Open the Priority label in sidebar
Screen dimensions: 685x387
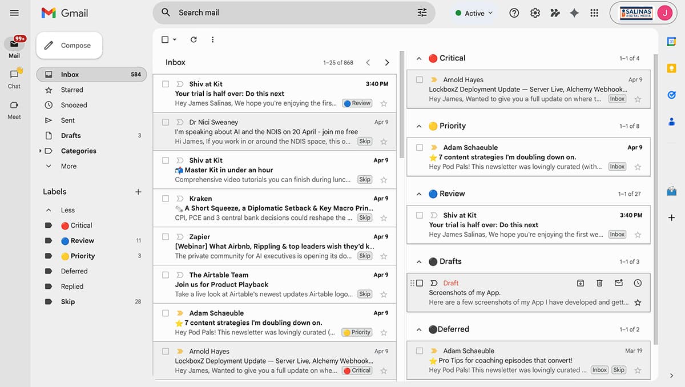tap(91, 256)
